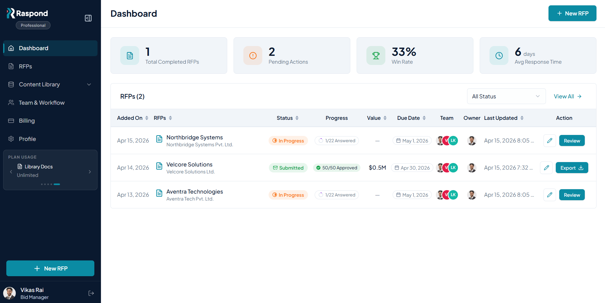This screenshot has width=605, height=303.
Task: Click the logout icon beside Vikas Rai
Action: 91,293
